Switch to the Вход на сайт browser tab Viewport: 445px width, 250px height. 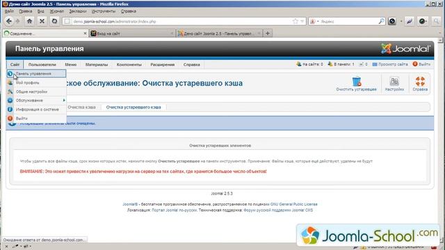[x=132, y=33]
